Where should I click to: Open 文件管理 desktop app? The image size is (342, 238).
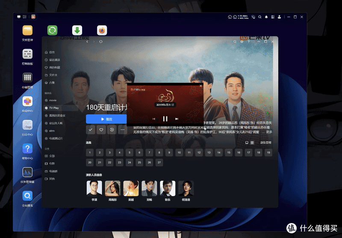(x=27, y=30)
